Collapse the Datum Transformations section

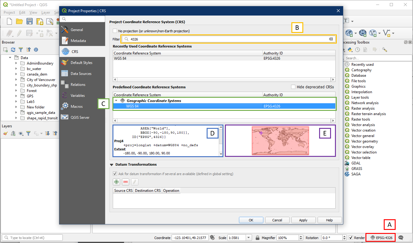[x=112, y=164]
